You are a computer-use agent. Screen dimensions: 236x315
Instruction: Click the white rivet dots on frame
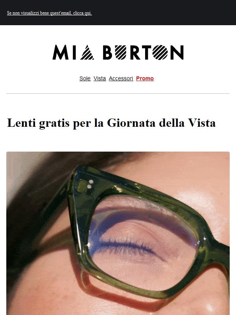[90, 184]
